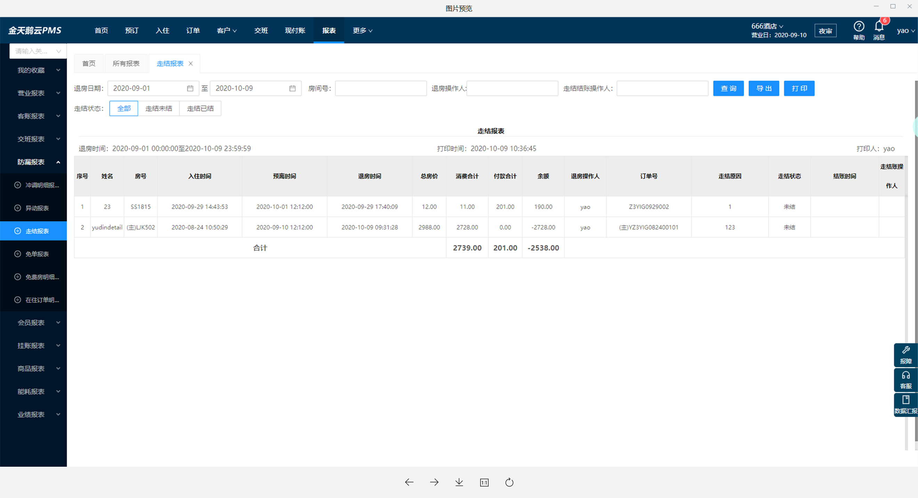Click the 夜审 button
Image resolution: width=918 pixels, height=498 pixels.
(826, 31)
